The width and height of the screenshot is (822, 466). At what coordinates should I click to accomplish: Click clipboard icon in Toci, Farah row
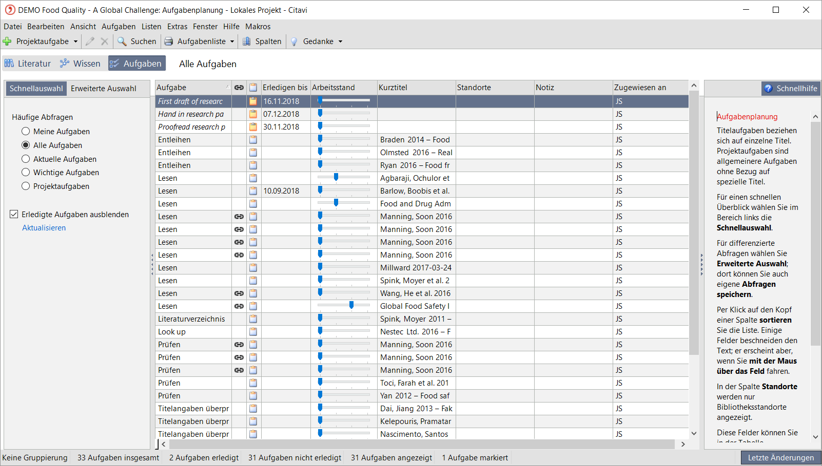(253, 383)
